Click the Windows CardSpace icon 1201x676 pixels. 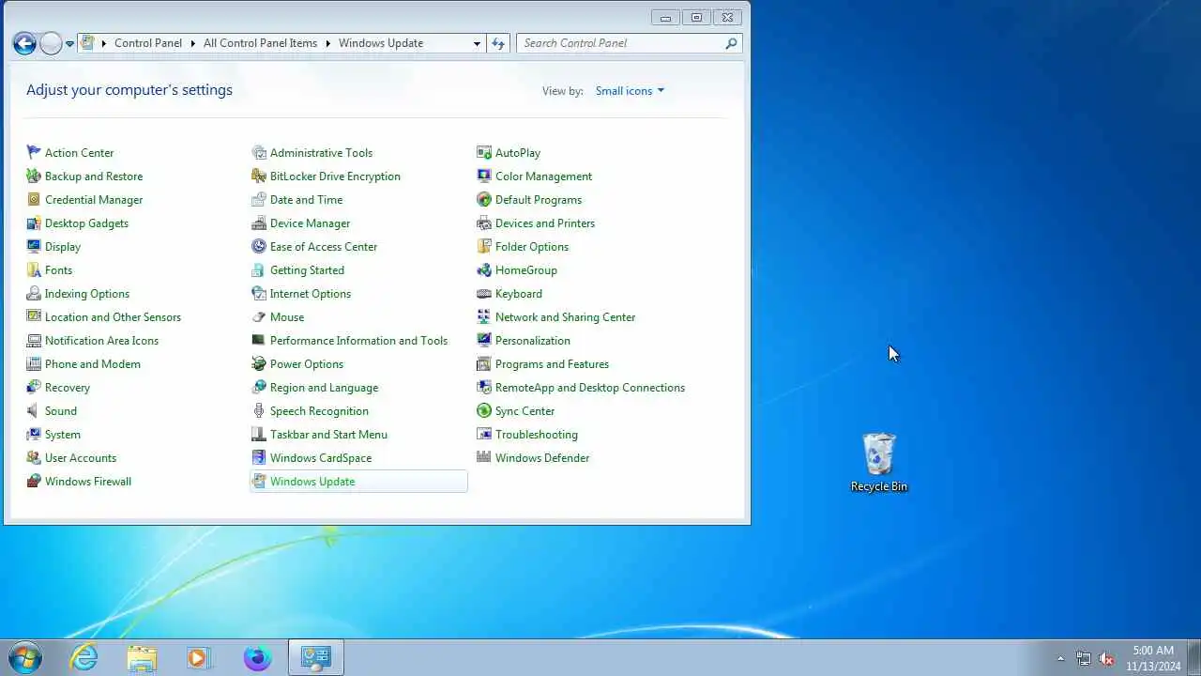259,457
